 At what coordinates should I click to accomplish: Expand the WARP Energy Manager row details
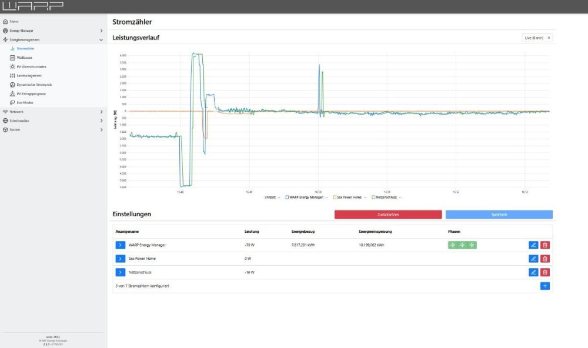120,245
